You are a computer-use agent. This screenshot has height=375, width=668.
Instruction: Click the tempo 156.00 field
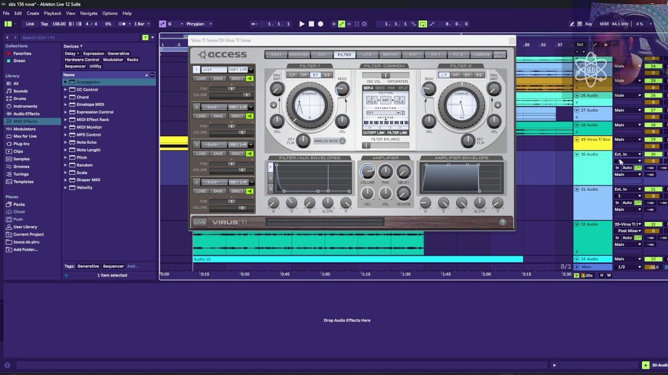point(59,24)
